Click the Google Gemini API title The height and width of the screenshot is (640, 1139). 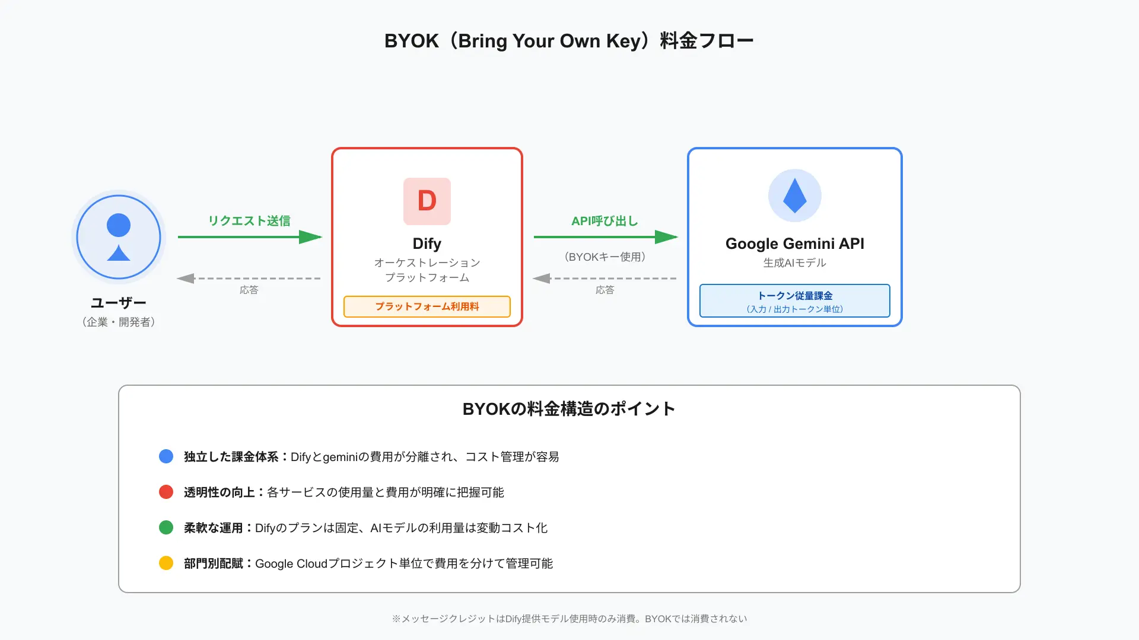(x=795, y=244)
